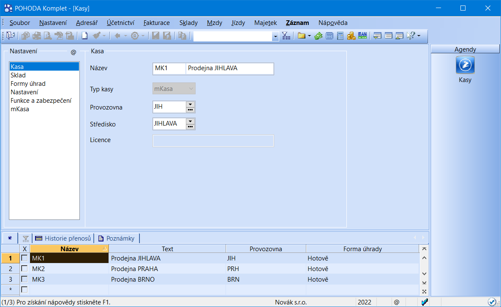Tick the checkbox in the new empty row
The width and height of the screenshot is (501, 307).
pyautogui.click(x=24, y=289)
